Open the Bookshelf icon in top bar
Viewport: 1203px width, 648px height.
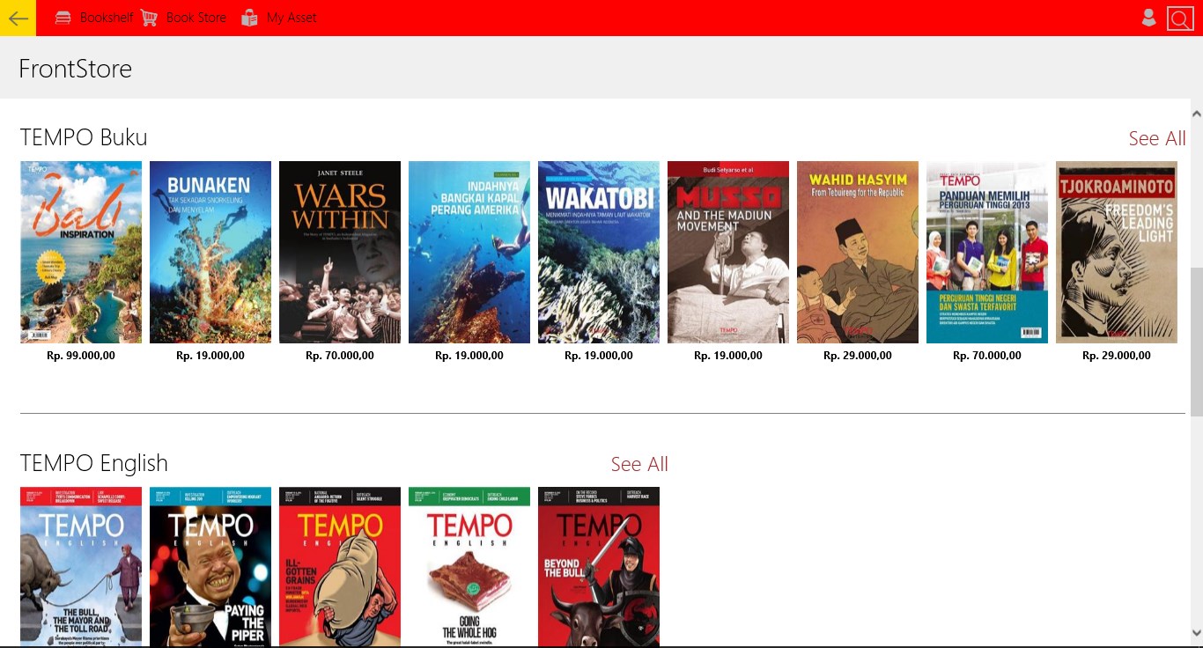point(63,18)
